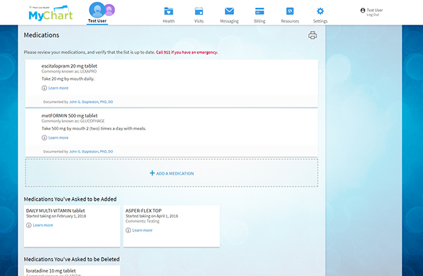Open the Billing menu label
Image resolution: width=423 pixels, height=276 pixels.
259,21
